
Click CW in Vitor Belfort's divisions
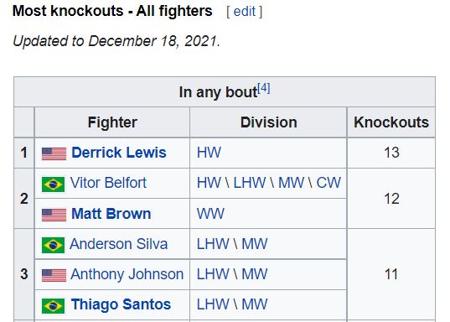click(x=328, y=183)
